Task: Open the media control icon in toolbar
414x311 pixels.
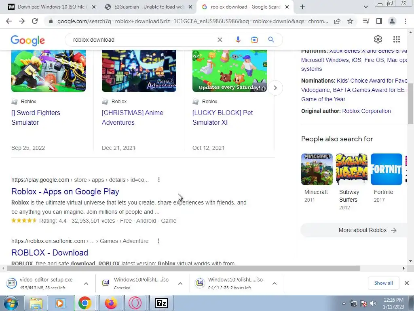Action: pyautogui.click(x=366, y=21)
